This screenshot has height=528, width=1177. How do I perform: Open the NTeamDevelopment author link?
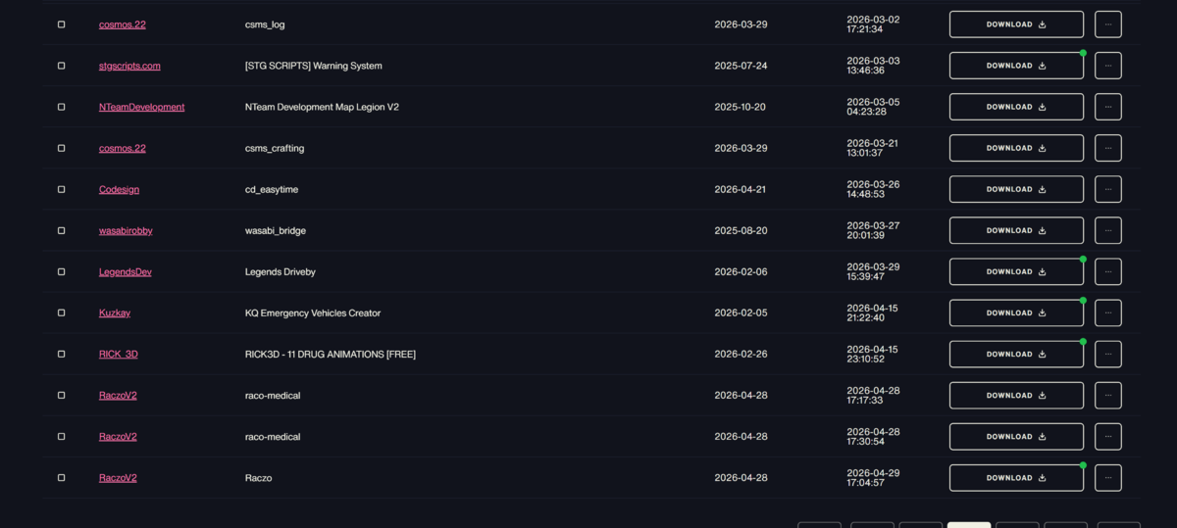point(141,107)
